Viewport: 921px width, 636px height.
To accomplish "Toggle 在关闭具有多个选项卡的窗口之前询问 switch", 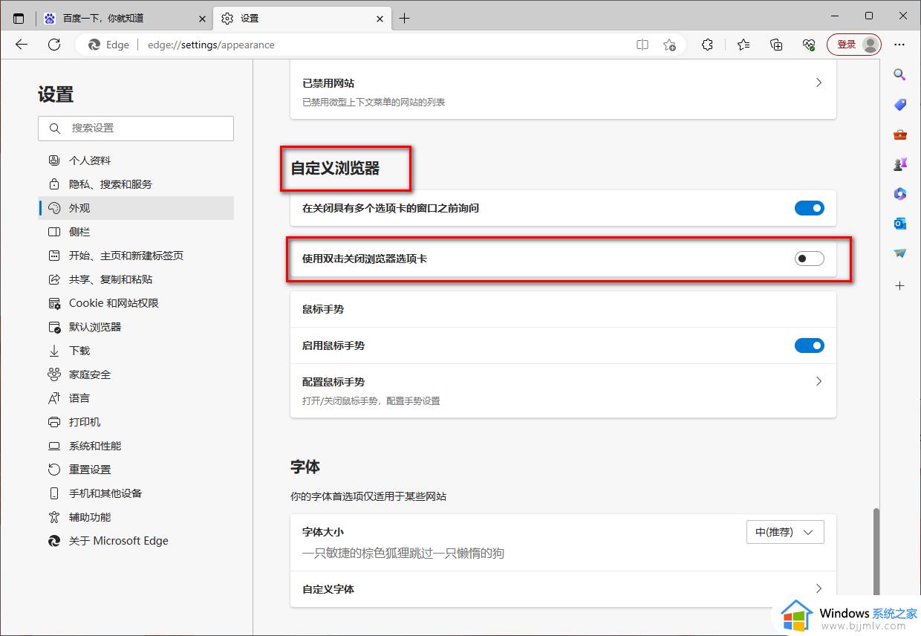I will point(810,209).
